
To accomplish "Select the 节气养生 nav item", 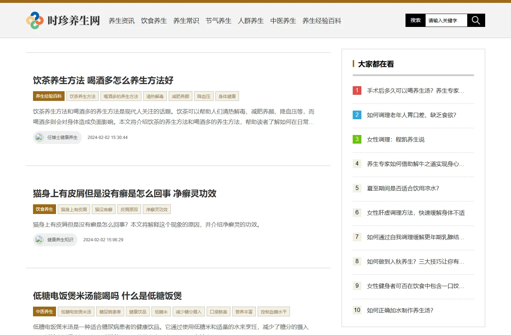I will click(219, 21).
